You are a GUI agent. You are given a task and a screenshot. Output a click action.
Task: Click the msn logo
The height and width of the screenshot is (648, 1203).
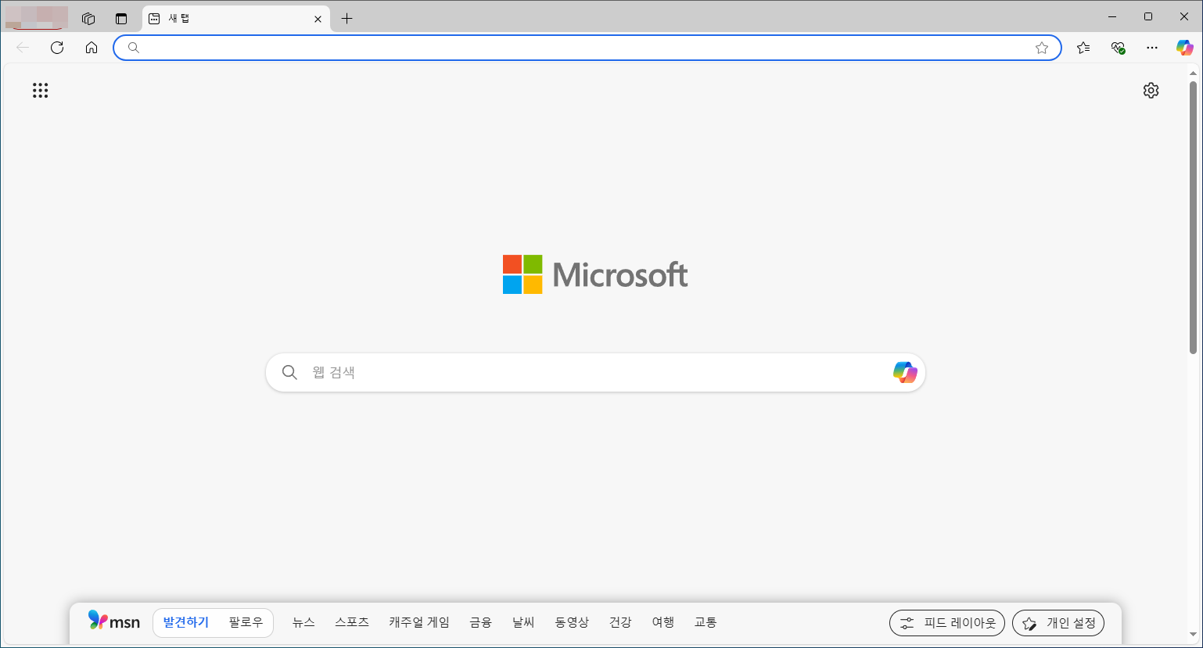[114, 622]
